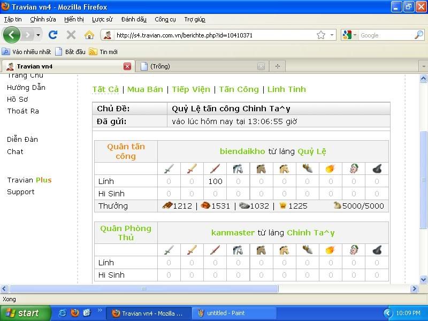Open the Hiển thị menu

74,19
